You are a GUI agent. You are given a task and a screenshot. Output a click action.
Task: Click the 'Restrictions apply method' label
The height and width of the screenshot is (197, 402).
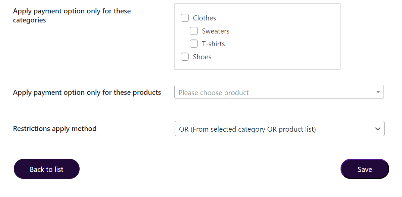tap(55, 129)
